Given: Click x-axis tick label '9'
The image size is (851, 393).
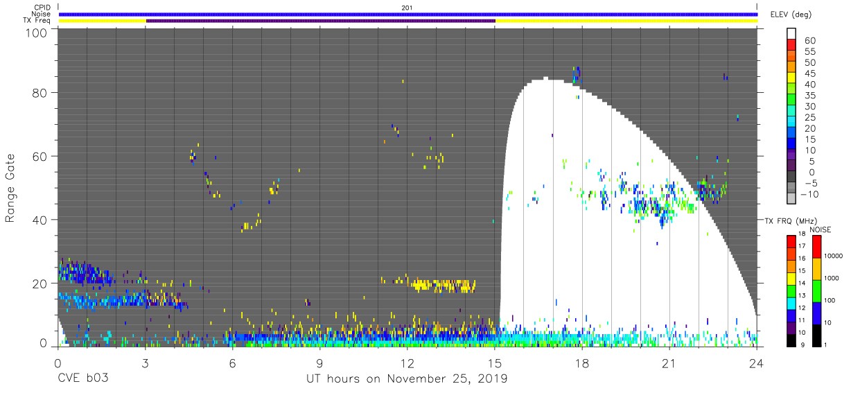Looking at the screenshot, I should coord(319,365).
